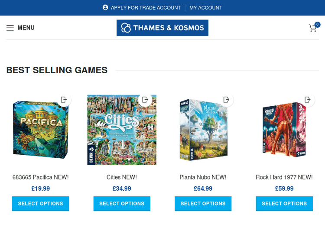Open the Planta Nubo NEW! product title
This screenshot has height=244, width=325.
tap(203, 177)
